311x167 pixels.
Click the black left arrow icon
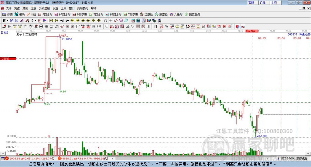pos(62,21)
